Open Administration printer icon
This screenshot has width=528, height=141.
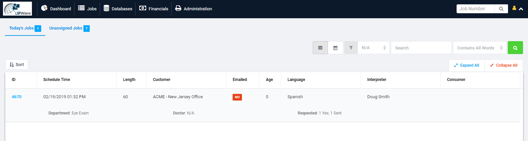point(178,8)
